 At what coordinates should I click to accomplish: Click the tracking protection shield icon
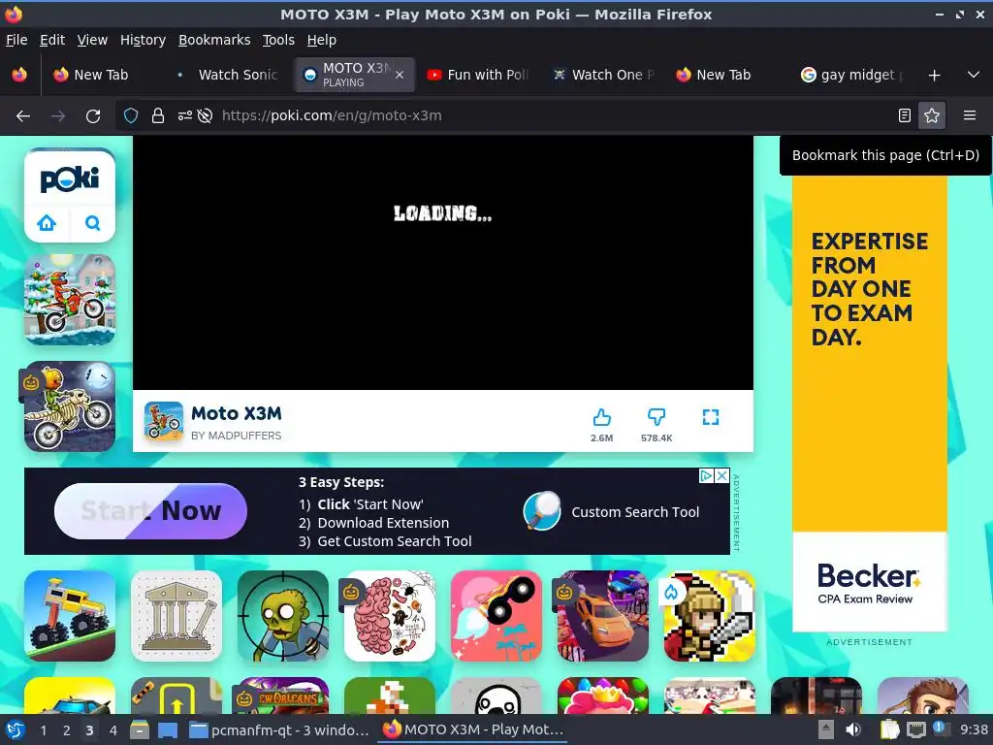coord(131,115)
